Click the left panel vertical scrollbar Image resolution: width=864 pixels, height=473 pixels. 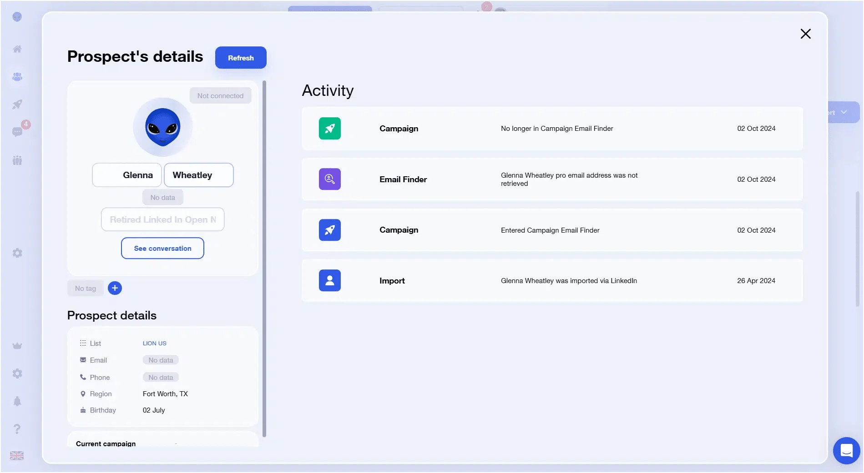coord(264,259)
